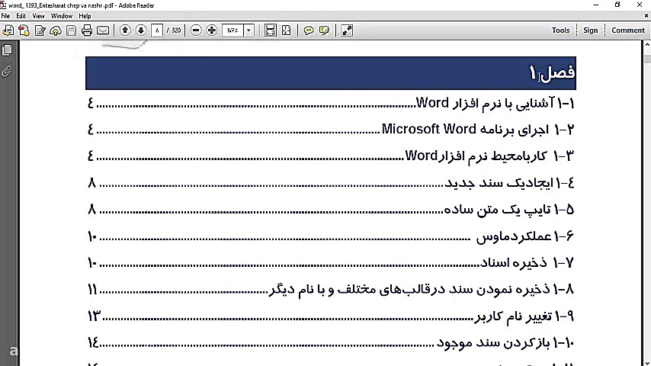Click the Create PDF online icon
This screenshot has width=651, height=366.
[24, 30]
